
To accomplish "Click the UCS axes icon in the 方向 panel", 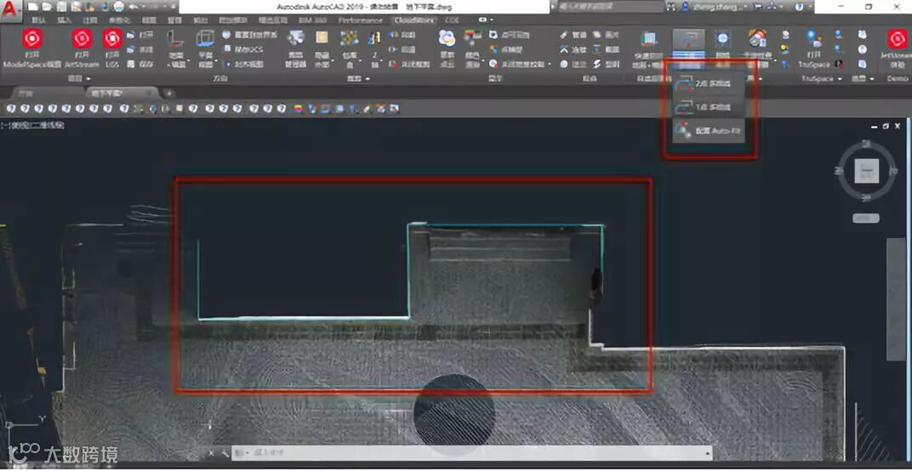I will 174,39.
